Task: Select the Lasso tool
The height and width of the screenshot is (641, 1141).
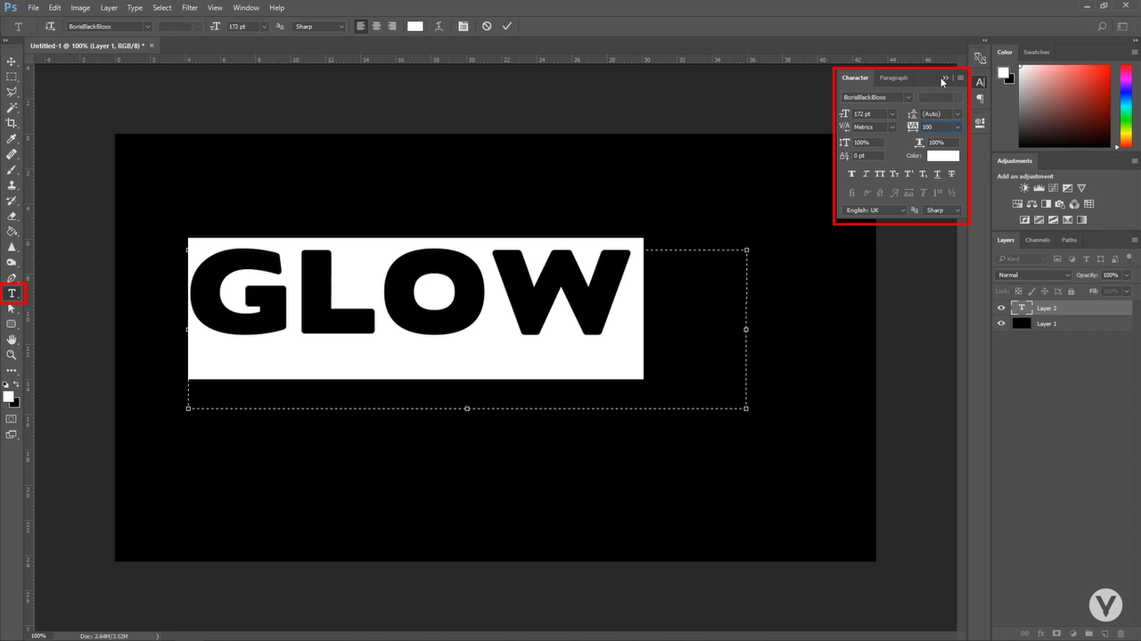Action: click(x=12, y=92)
